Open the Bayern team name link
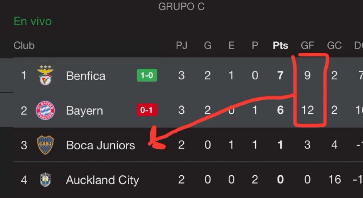Image resolution: width=363 pixels, height=198 pixels. point(85,111)
